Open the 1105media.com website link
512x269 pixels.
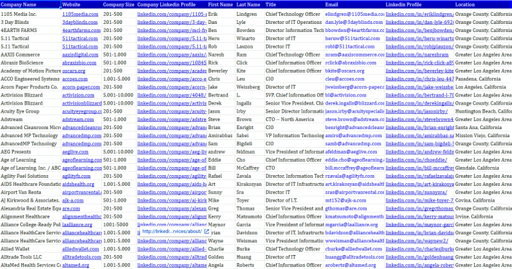(80, 15)
